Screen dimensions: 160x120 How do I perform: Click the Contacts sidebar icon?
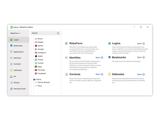[11, 64]
